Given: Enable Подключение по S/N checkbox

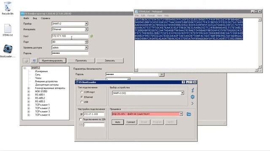Looking at the screenshot, I should click(x=81, y=119).
